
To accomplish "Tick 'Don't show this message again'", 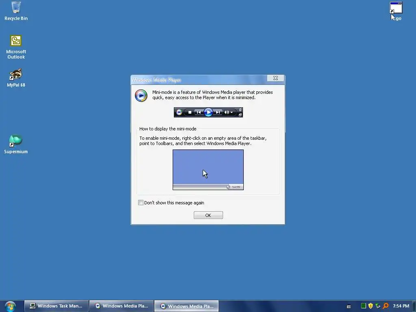I will coord(141,203).
